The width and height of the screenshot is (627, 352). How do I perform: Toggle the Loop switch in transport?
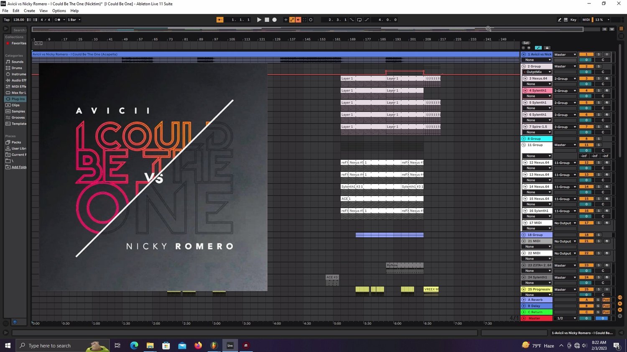click(x=359, y=20)
